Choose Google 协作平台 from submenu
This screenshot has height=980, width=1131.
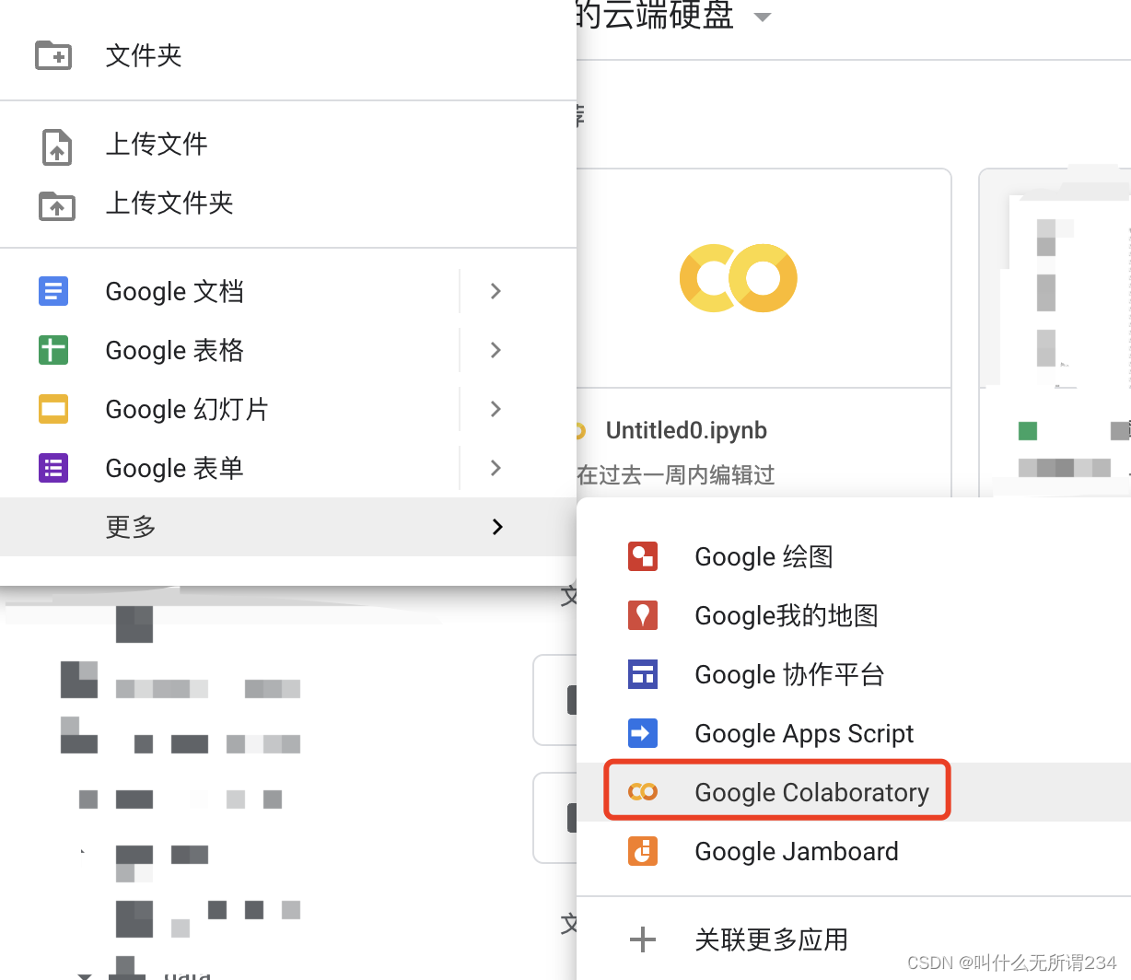coord(854,674)
